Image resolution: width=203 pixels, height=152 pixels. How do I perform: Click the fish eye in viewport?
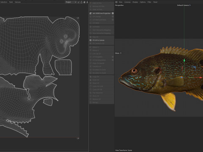[134, 71]
